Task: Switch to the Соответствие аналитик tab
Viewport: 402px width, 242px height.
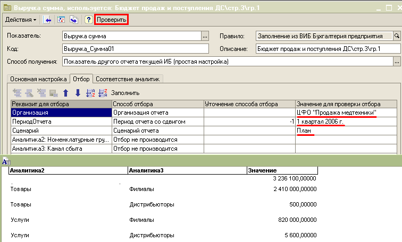Action: [129, 79]
